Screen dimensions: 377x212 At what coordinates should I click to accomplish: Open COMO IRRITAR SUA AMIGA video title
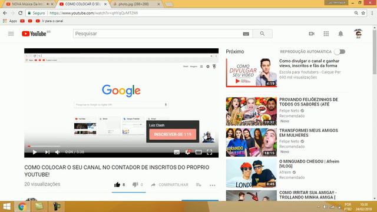[x=307, y=195]
